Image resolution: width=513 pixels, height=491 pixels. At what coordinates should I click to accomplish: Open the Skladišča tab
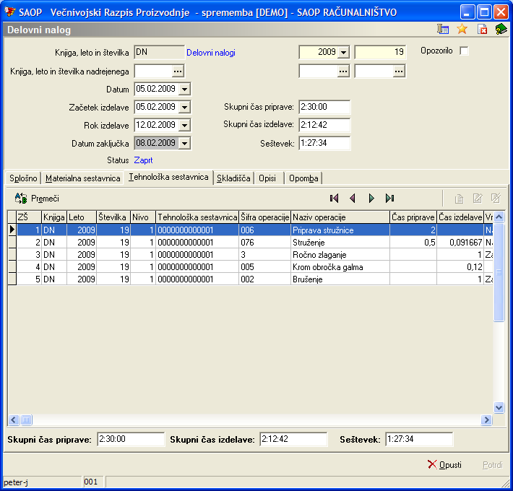click(233, 178)
